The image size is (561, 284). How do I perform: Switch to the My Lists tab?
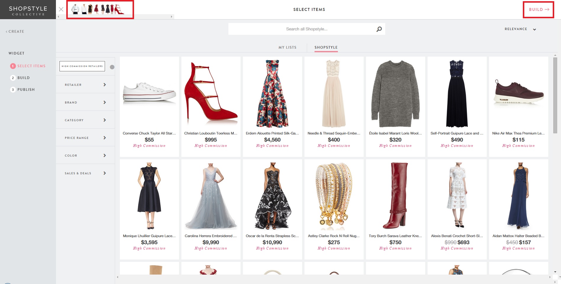[x=287, y=47]
